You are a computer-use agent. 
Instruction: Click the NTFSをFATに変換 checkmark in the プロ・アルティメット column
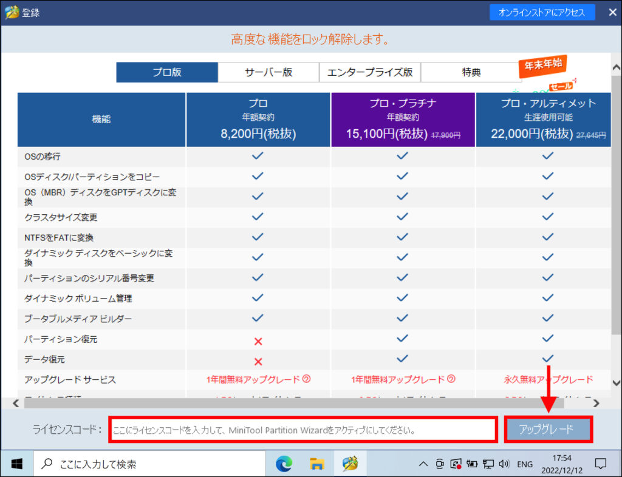pyautogui.click(x=547, y=237)
